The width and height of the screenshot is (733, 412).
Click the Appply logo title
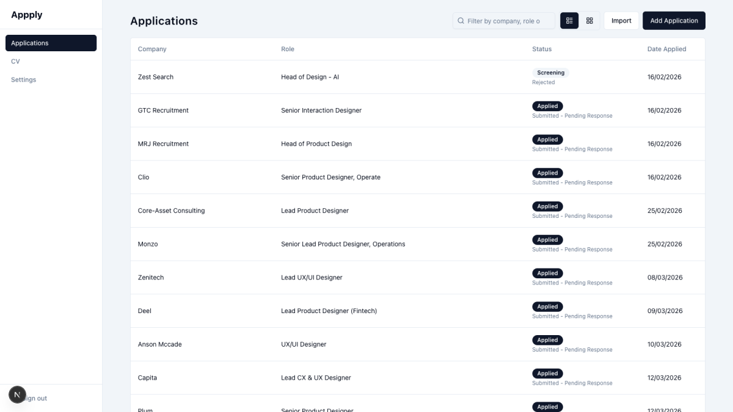pos(27,15)
